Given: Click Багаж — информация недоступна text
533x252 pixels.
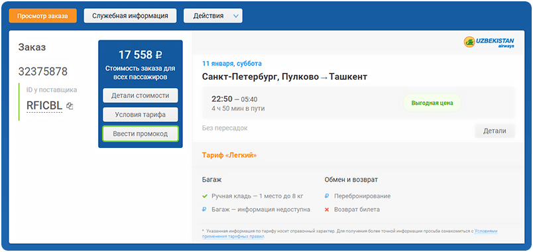Looking at the screenshot, I should [261, 210].
